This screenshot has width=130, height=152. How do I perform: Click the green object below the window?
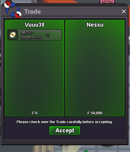tap(86, 151)
